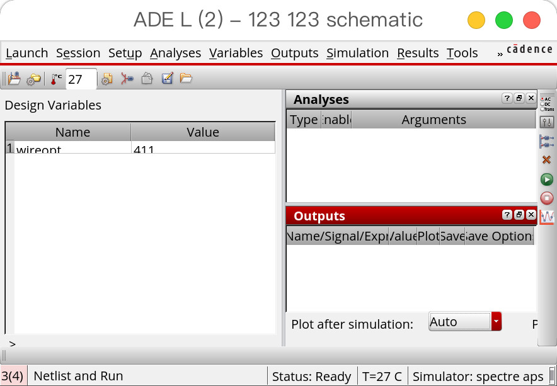557x386 pixels.
Task: Click the Save State floppy-pencil toolbar icon
Action: pos(168,78)
